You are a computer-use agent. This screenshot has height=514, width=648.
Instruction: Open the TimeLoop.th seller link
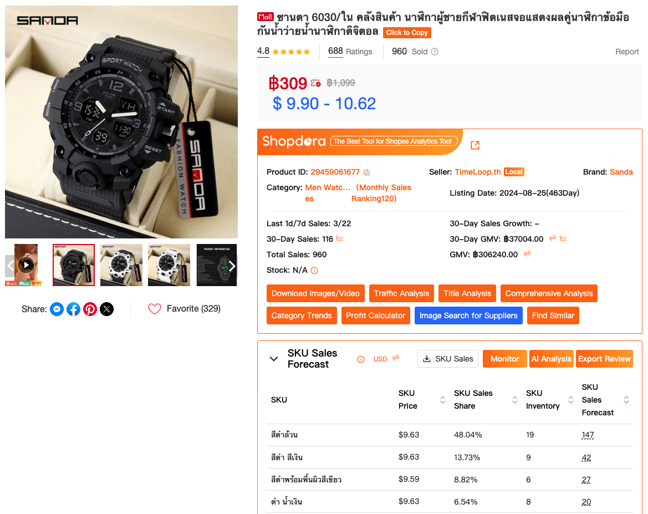click(478, 172)
